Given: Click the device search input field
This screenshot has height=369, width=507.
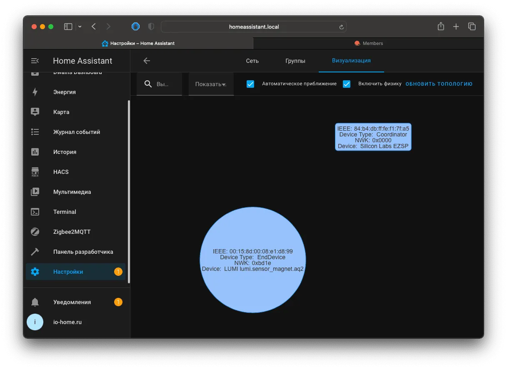Looking at the screenshot, I should pos(160,84).
